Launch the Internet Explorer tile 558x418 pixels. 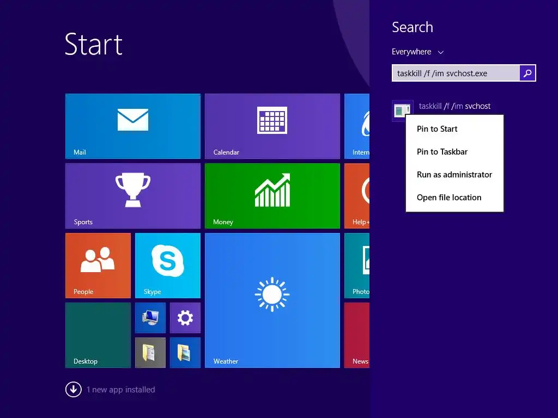coord(357,126)
